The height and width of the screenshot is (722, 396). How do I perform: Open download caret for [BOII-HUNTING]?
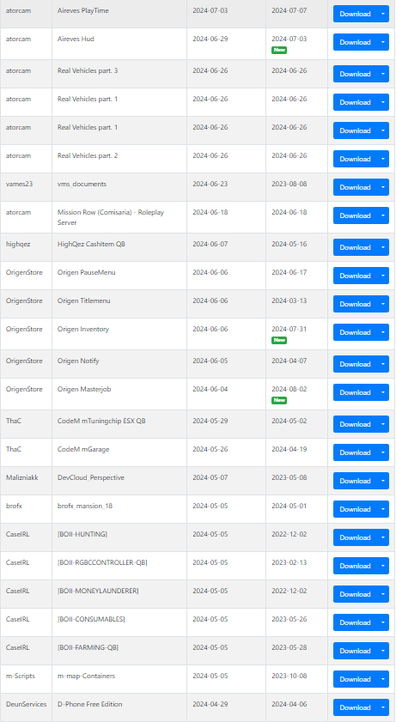tap(383, 537)
